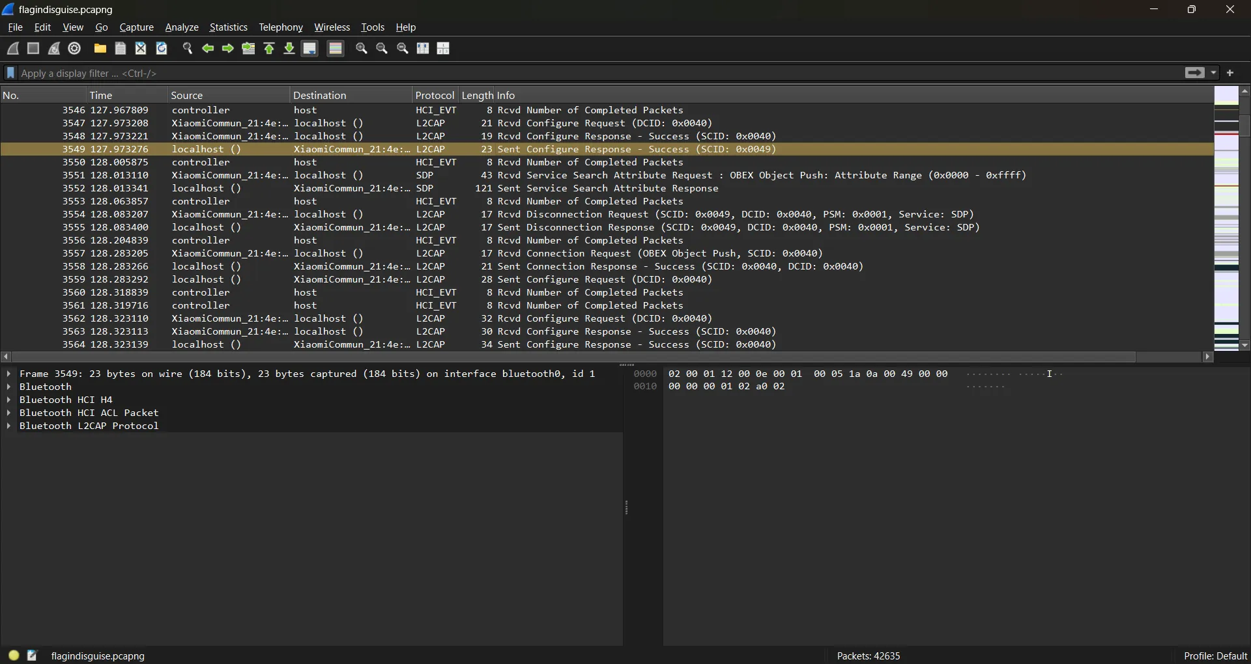Click the open capture file folder icon

tap(100, 48)
